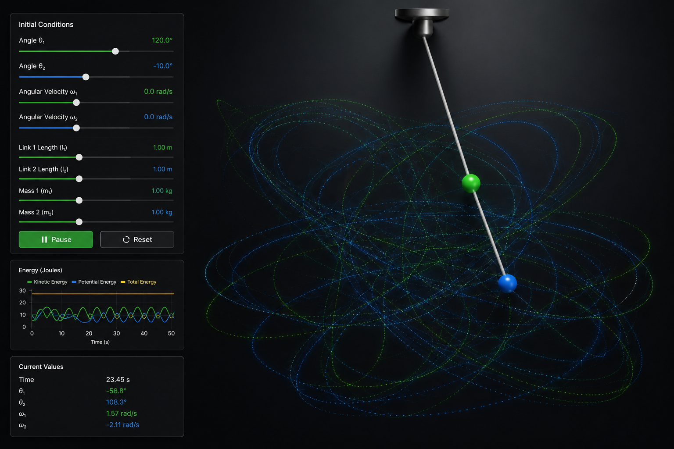Click the green 0.0 rad/s ω1 value
Image resolution: width=674 pixels, height=449 pixels.
[158, 92]
